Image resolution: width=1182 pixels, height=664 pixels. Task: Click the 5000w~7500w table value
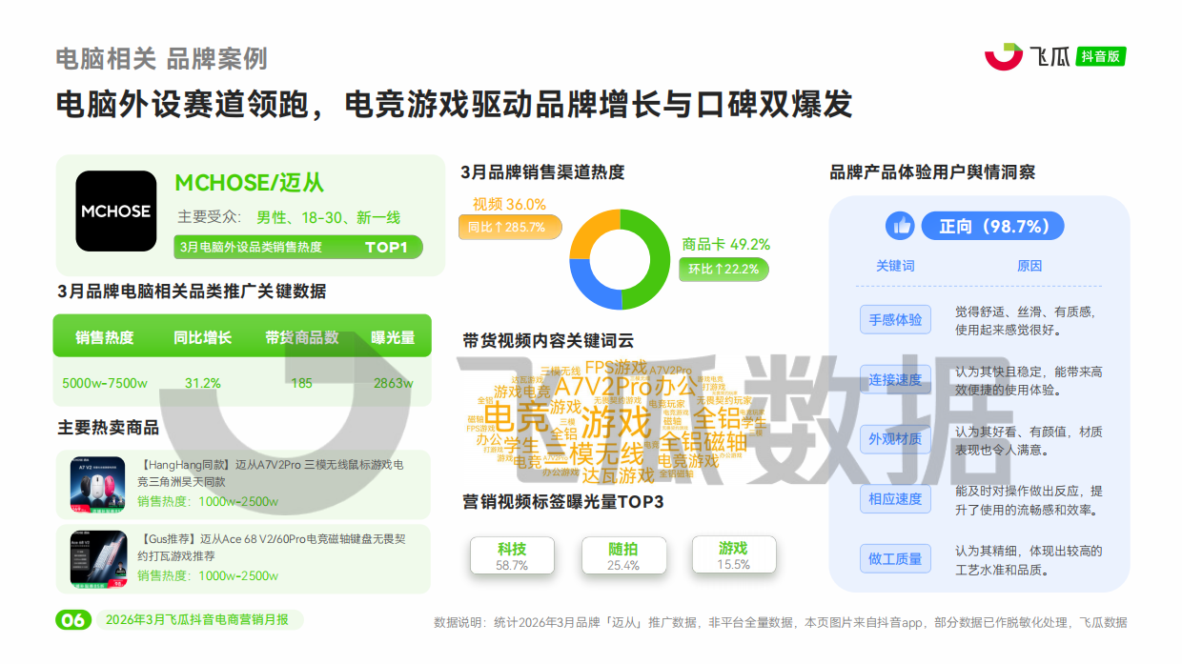105,383
